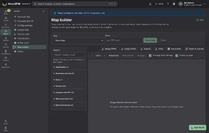Click the Arrange button
209x133 pixels.
pyautogui.click(x=141, y=56)
